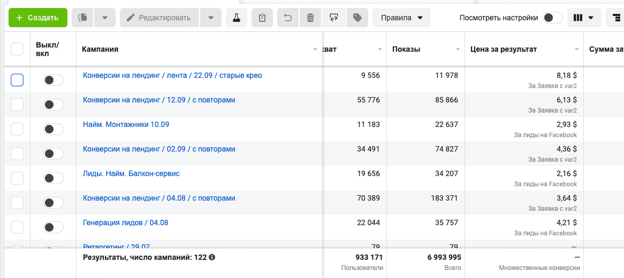This screenshot has height=278, width=624.
Task: Check the box for 'Лиды. Найм. Балкон-сервис' row
Action: (x=17, y=178)
